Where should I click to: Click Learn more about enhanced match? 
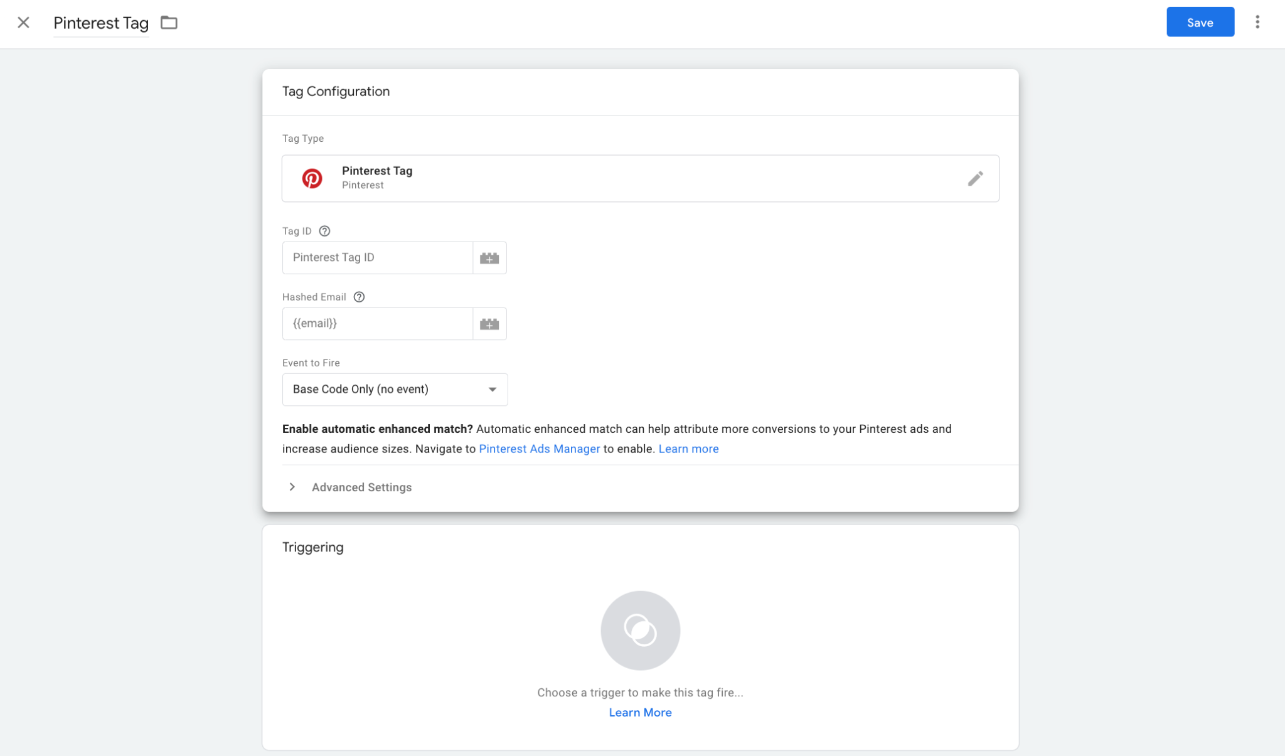coord(688,449)
